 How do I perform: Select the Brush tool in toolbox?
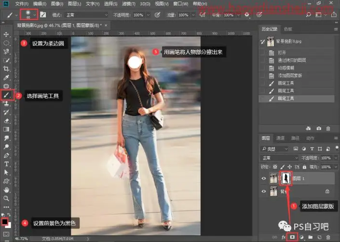[6, 95]
